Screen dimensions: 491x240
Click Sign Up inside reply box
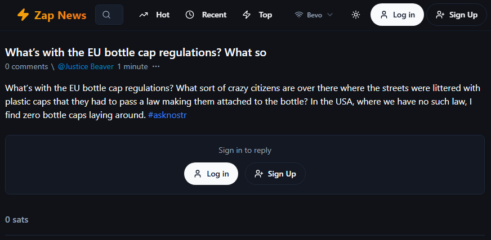pos(275,174)
